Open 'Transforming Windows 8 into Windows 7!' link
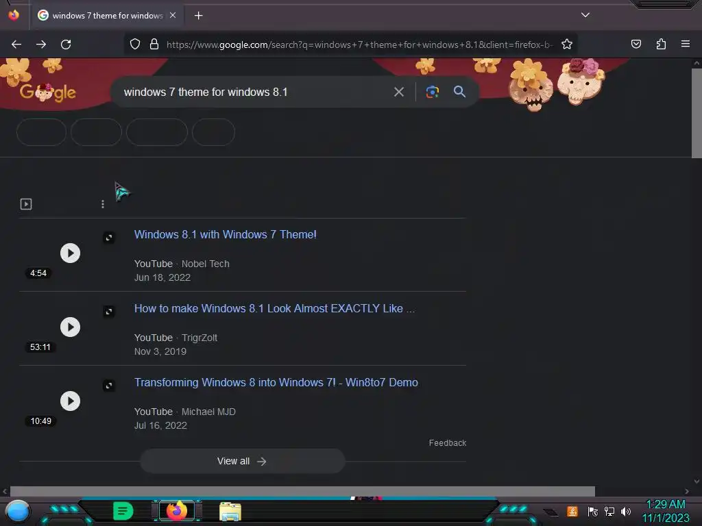 [276, 382]
